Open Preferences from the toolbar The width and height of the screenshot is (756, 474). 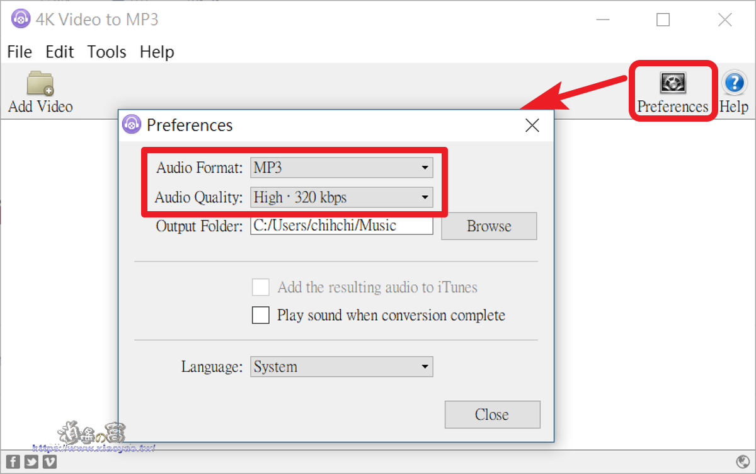click(673, 92)
